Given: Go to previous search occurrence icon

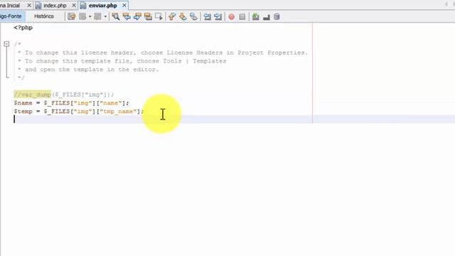Looking at the screenshot, I should coord(127,16).
